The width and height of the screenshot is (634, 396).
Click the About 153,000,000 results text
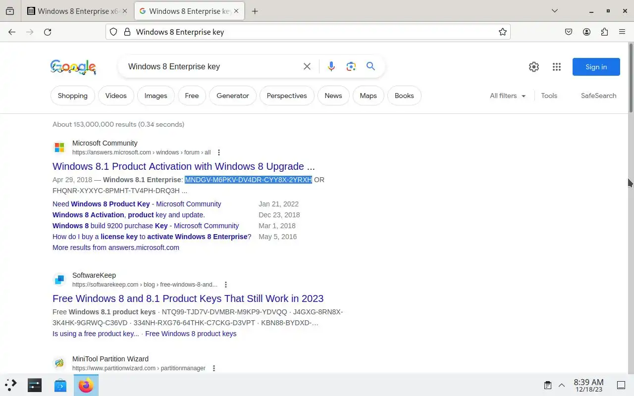pos(118,124)
